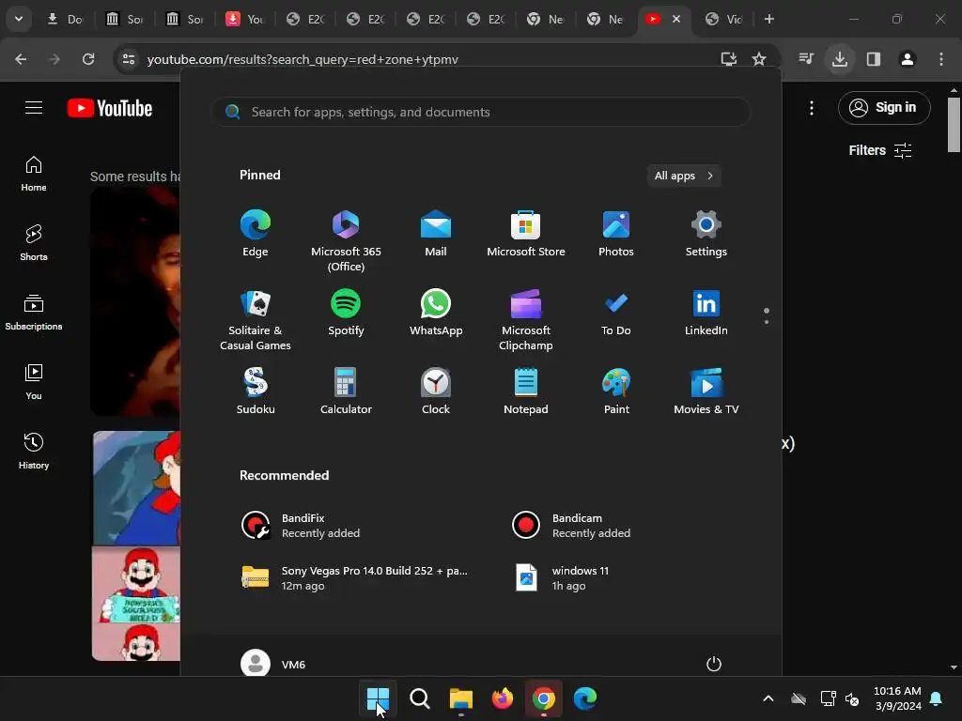Launch Microsoft 365 (Office)

pyautogui.click(x=346, y=240)
